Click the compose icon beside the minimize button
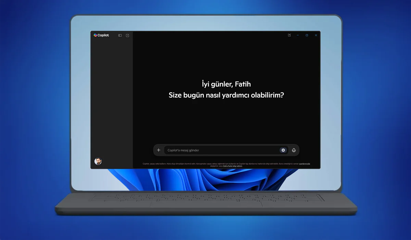Image resolution: width=411 pixels, height=240 pixels. click(289, 35)
